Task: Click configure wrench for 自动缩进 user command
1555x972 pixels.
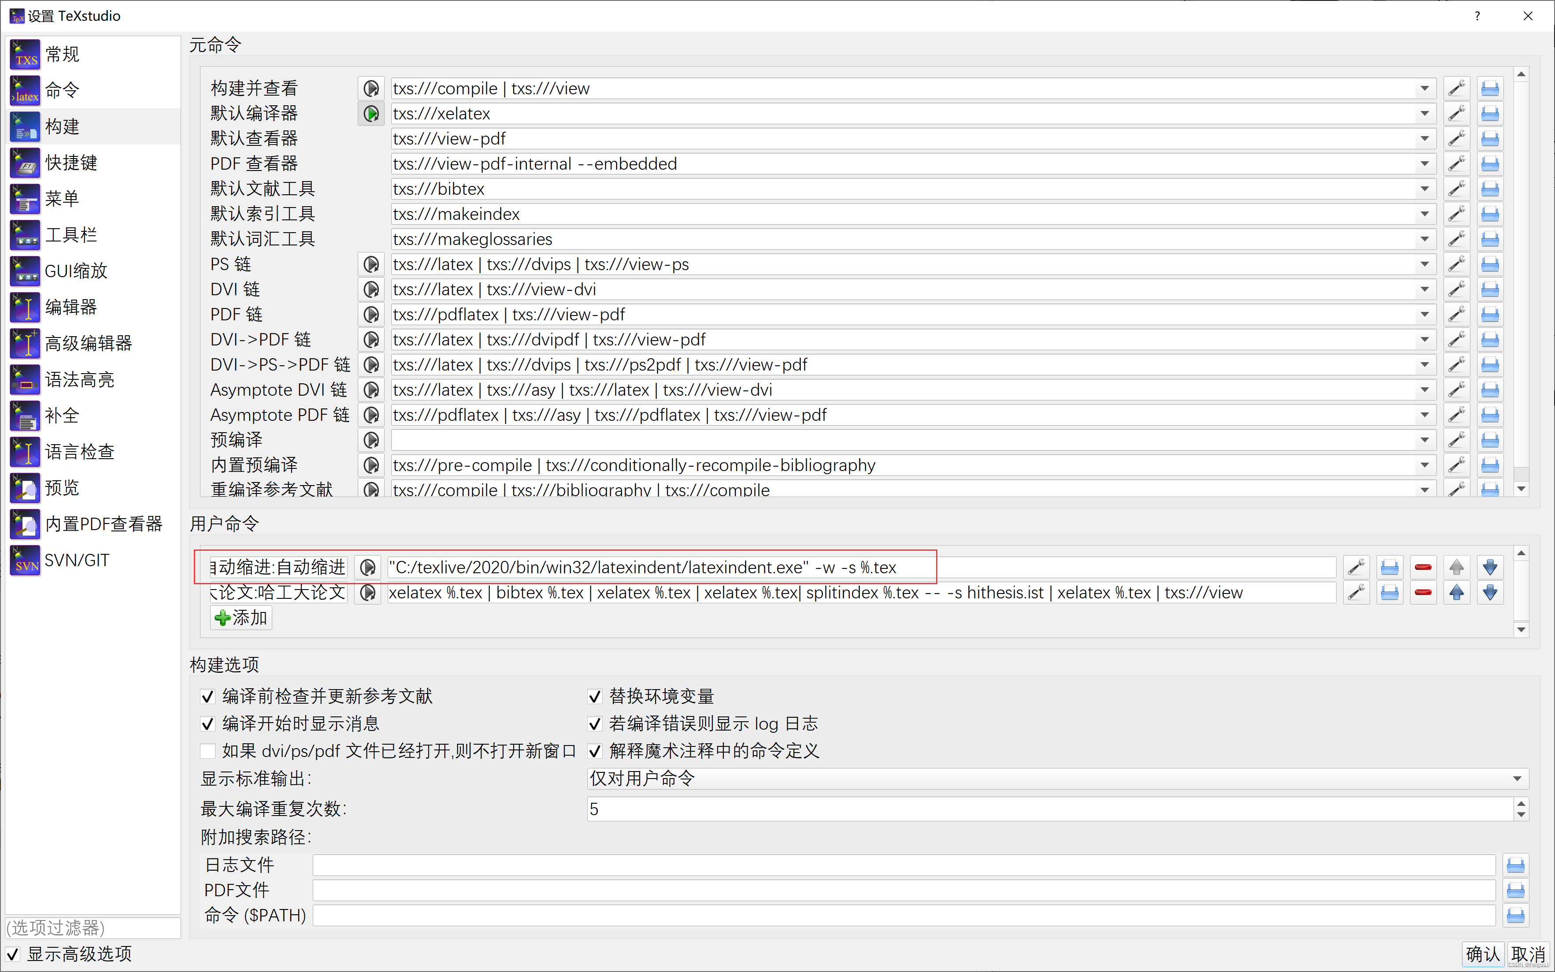Action: [1356, 567]
